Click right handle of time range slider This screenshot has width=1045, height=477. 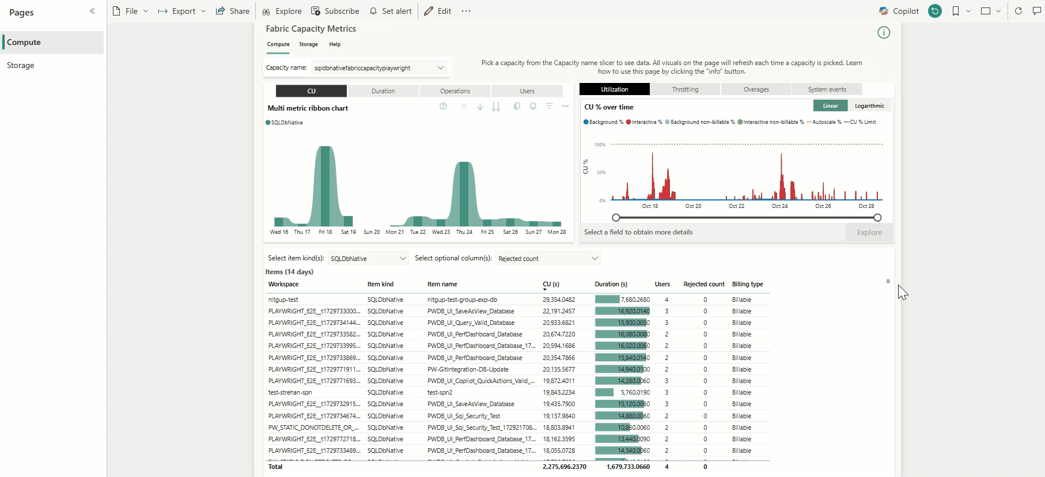pyautogui.click(x=877, y=218)
